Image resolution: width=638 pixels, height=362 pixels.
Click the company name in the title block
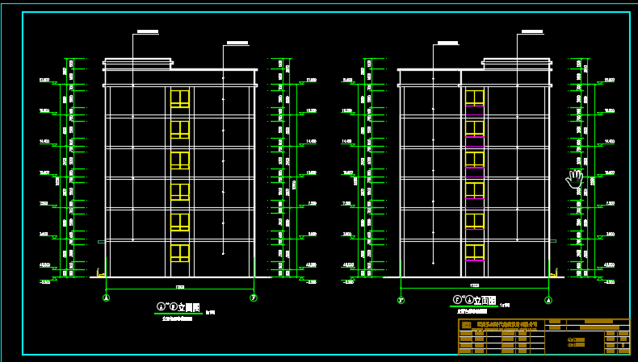(x=506, y=324)
